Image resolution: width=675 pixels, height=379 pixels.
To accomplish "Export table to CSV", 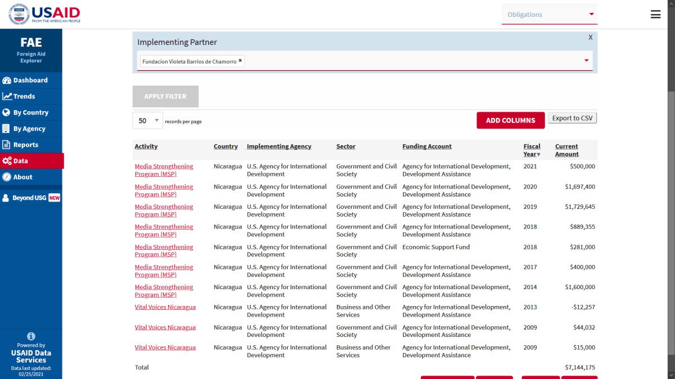I will click(572, 118).
